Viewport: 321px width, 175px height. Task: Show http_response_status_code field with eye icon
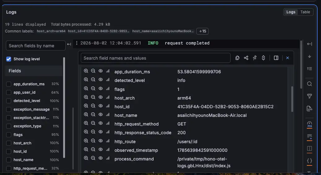[x=101, y=132]
